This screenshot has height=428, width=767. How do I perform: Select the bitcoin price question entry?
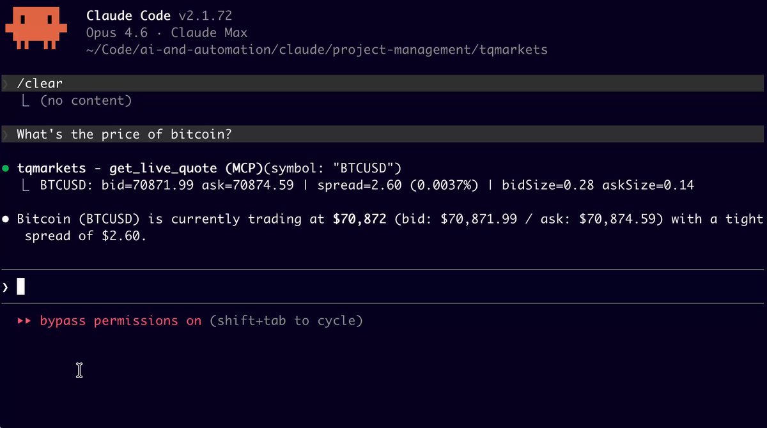[x=383, y=134]
